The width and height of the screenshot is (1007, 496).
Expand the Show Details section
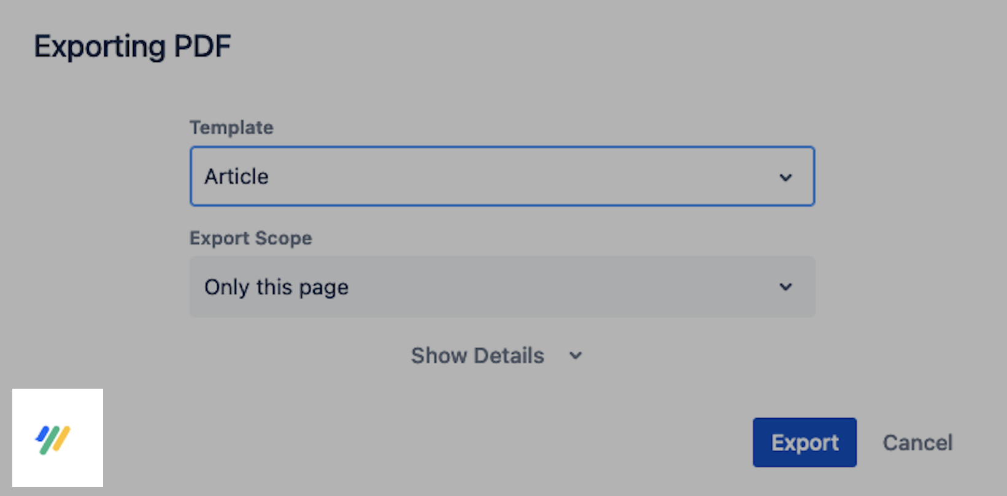pyautogui.click(x=477, y=356)
